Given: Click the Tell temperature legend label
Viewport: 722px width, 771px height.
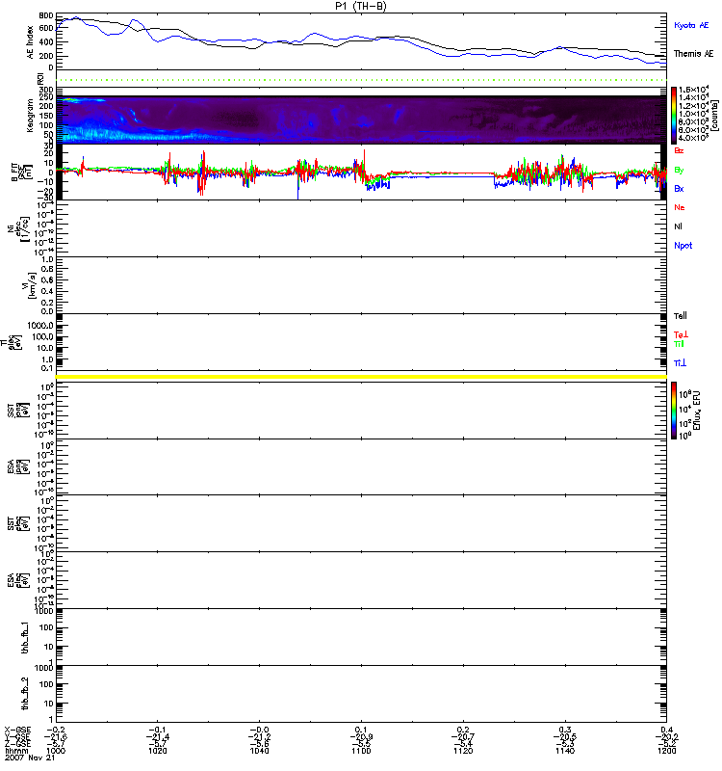Looking at the screenshot, I should tap(680, 316).
